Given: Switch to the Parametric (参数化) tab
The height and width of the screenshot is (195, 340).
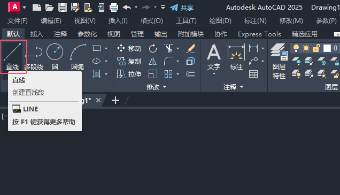Looking at the screenshot, I should 87,34.
